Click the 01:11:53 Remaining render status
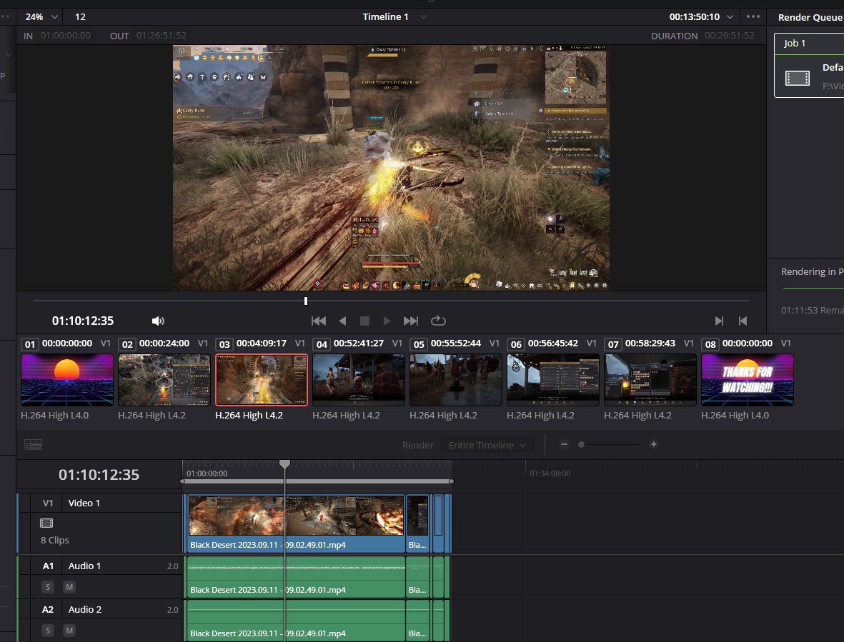 [x=813, y=310]
